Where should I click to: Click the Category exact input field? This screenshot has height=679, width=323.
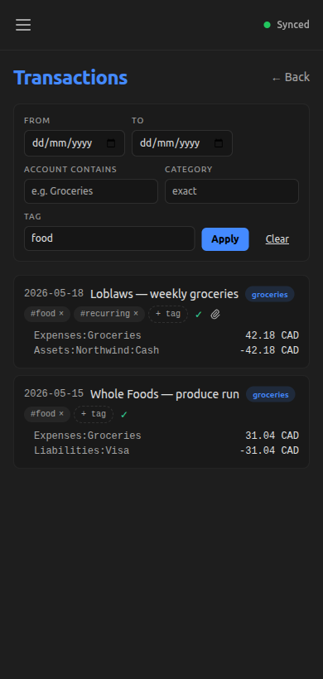(232, 191)
